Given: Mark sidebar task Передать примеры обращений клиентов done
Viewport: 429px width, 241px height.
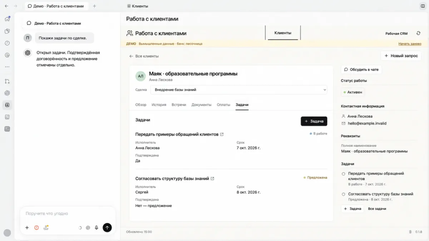Looking at the screenshot, I should click(344, 174).
